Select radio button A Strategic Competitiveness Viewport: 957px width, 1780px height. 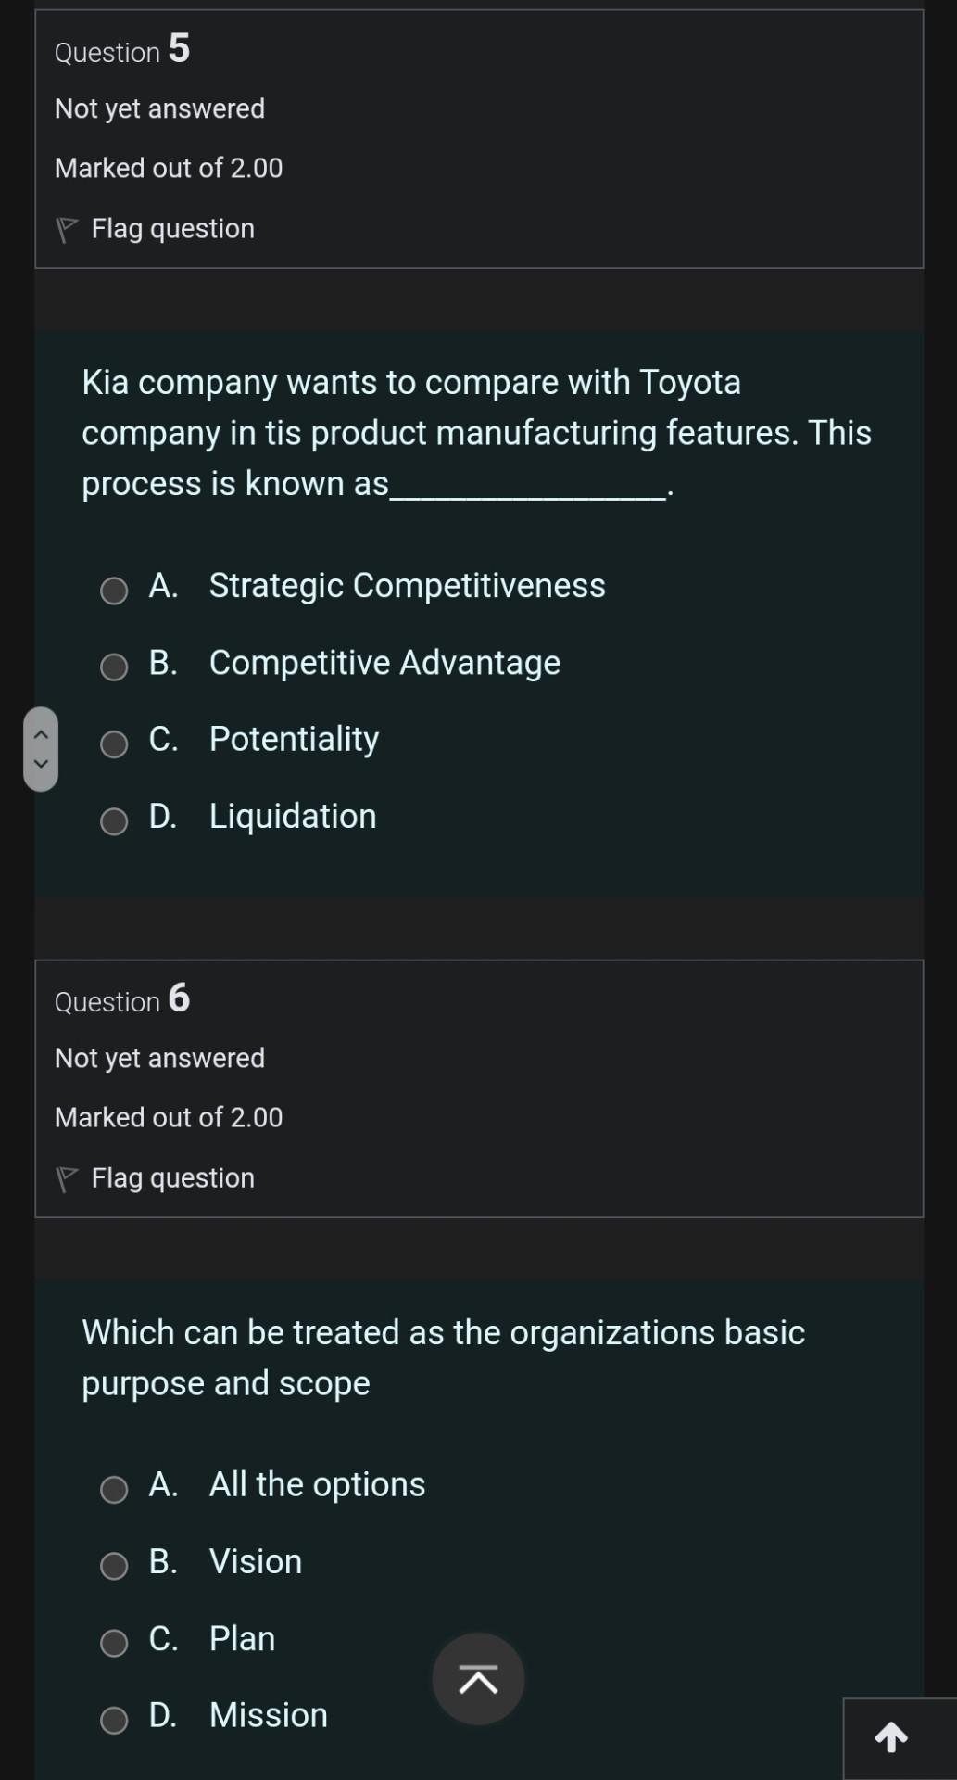113,590
